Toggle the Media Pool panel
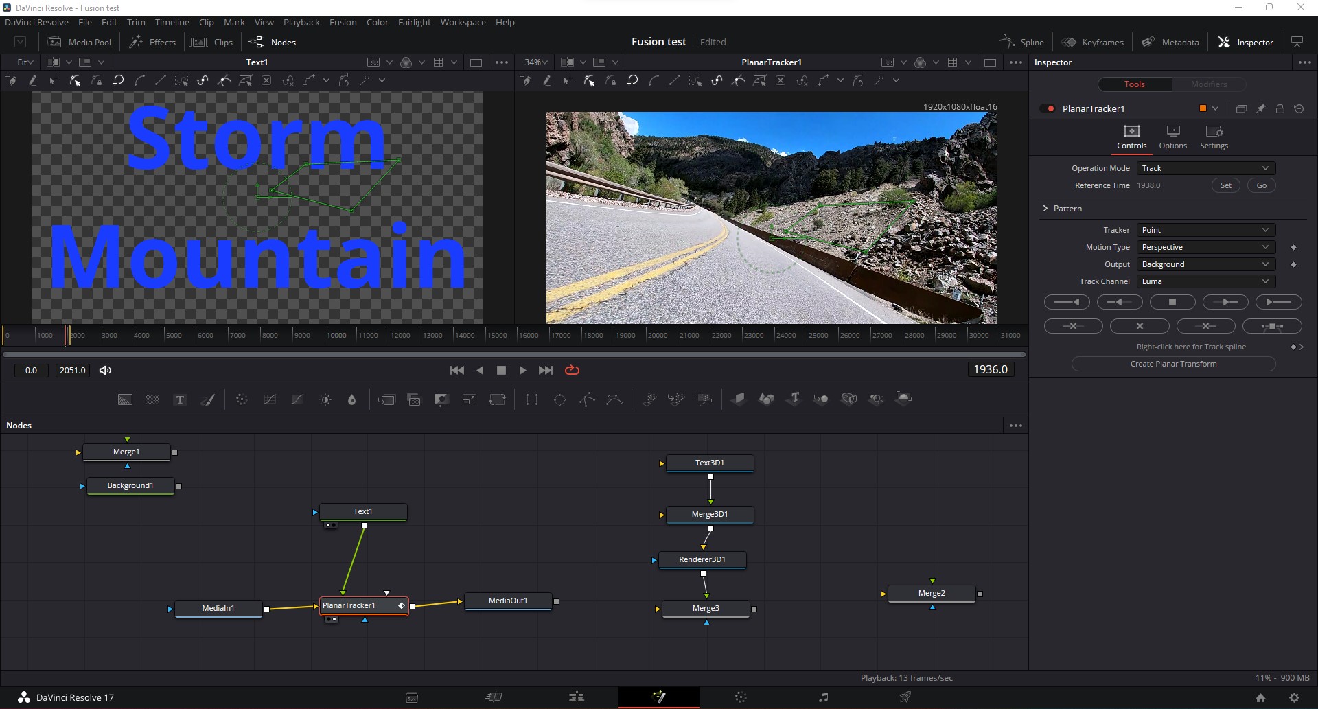The image size is (1318, 709). click(x=79, y=42)
